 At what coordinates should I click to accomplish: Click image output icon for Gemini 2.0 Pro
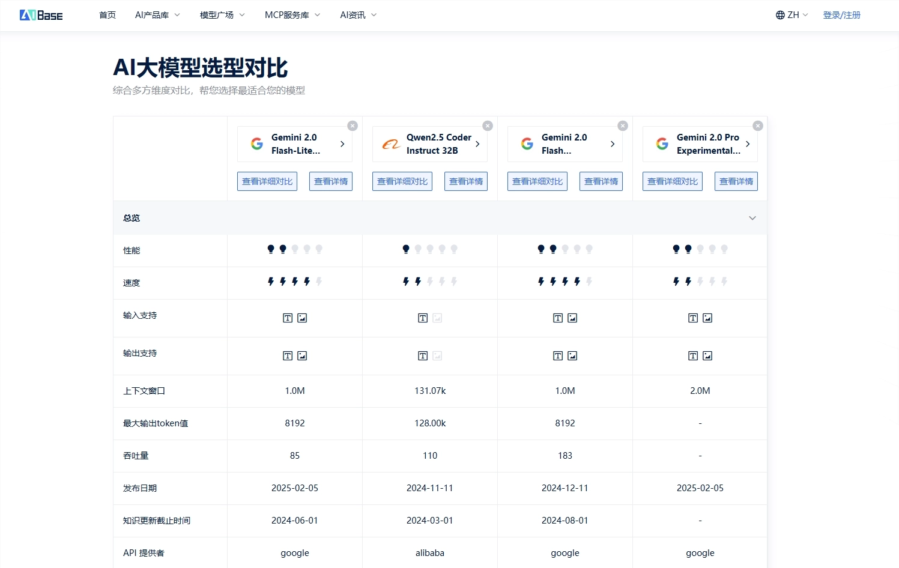[x=707, y=356]
